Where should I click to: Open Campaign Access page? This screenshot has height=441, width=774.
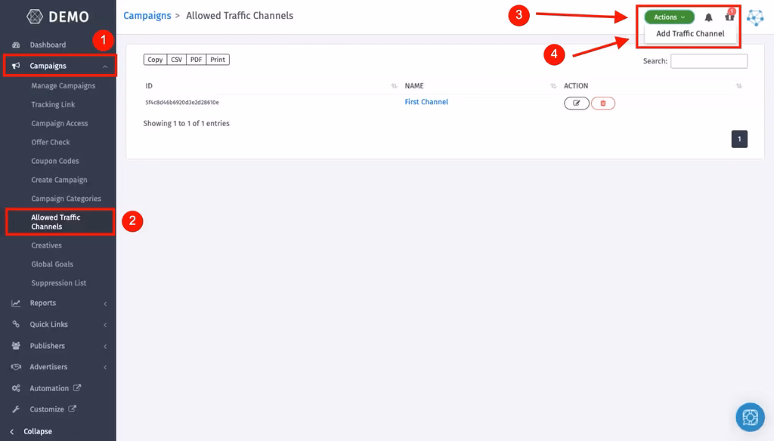pos(59,123)
